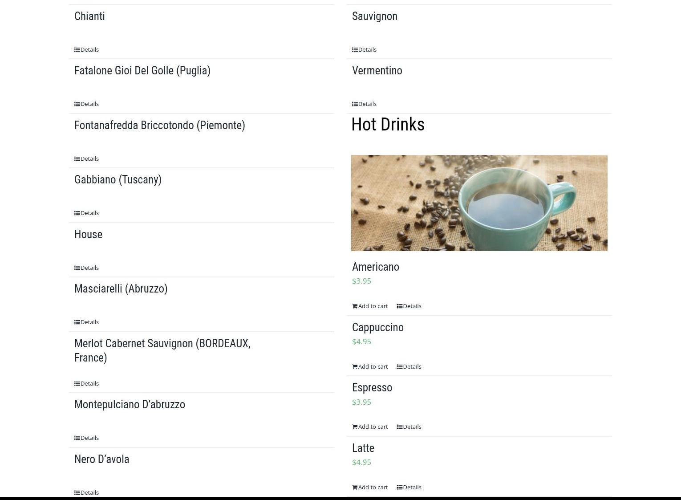Click cart icon for Americano
The image size is (681, 500).
[x=355, y=306]
